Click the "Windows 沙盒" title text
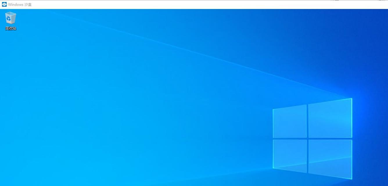This screenshot has width=388, height=186. point(20,5)
